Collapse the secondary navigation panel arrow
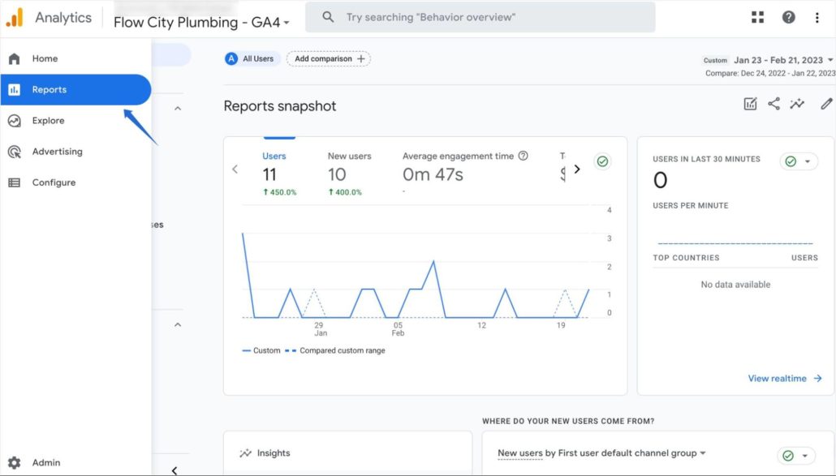This screenshot has width=836, height=476. coord(175,470)
